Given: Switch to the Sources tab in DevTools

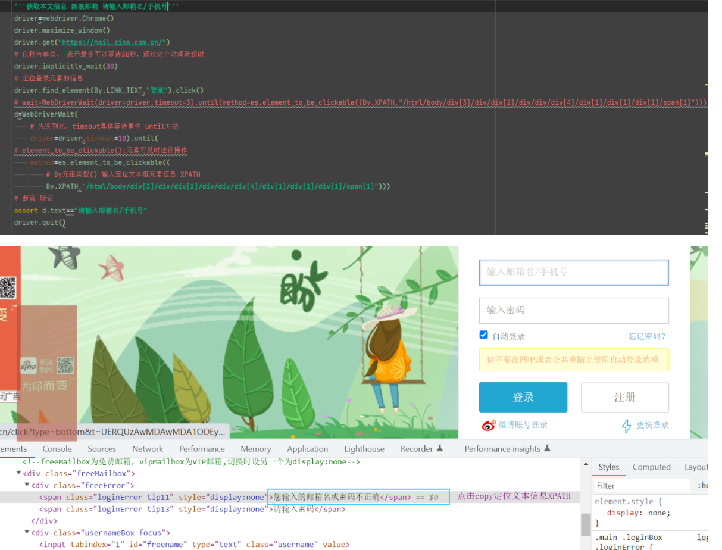Looking at the screenshot, I should point(102,449).
